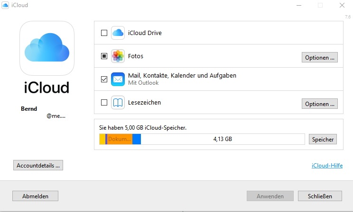
Task: Open Optionen for Lesezeichen
Action: point(319,104)
